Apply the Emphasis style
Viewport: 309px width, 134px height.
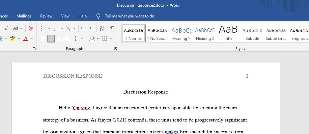299,33
